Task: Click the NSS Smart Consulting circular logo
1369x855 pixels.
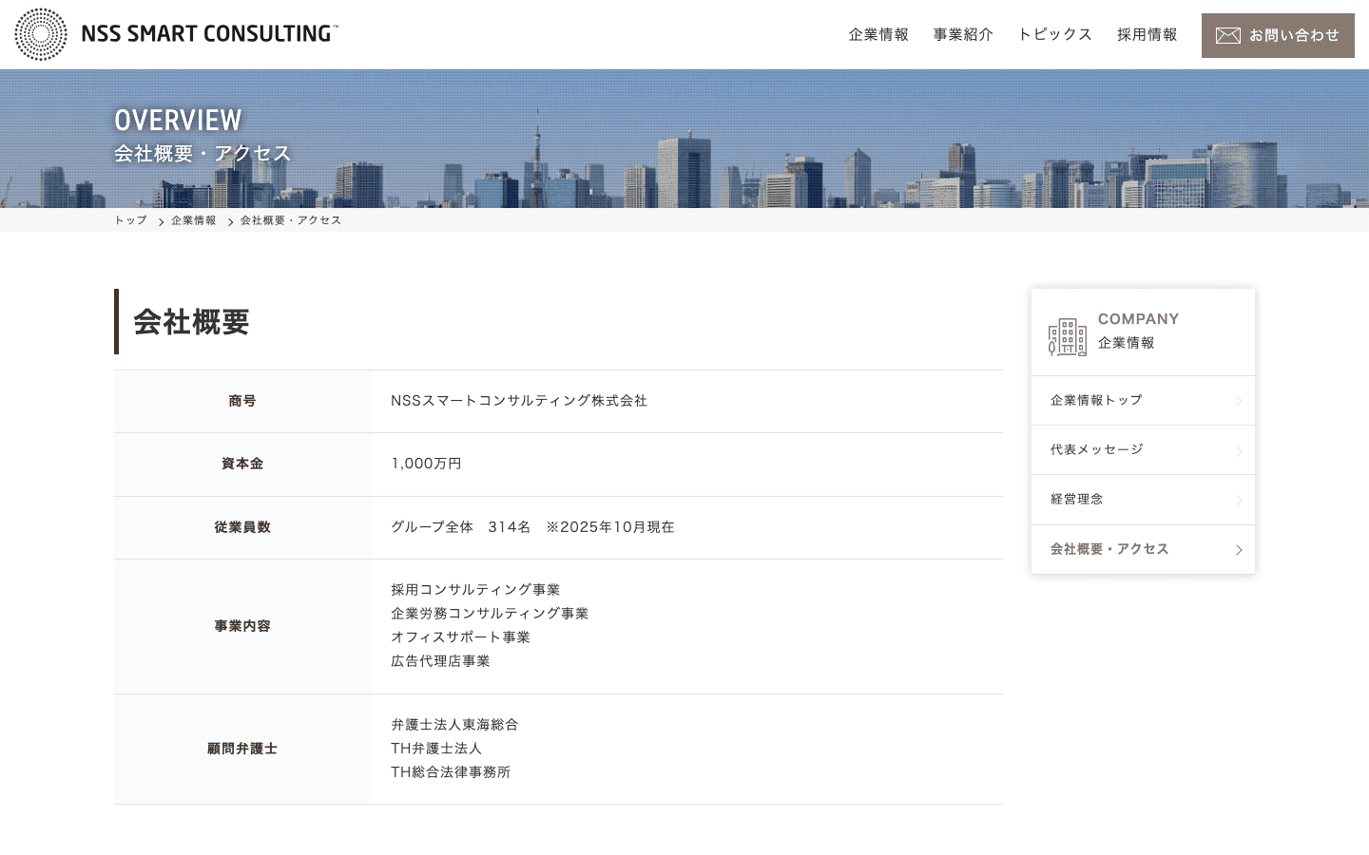Action: [41, 34]
